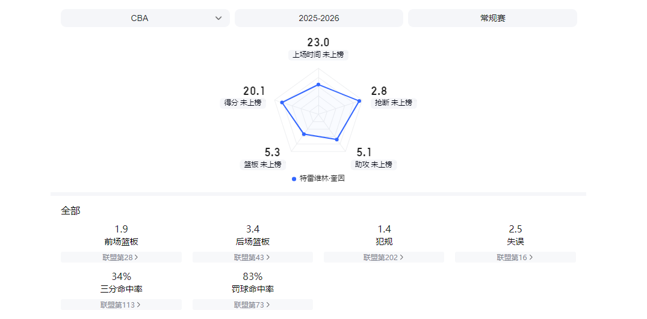Open 联盟第73 ranking for 罚球命中率
The height and width of the screenshot is (319, 647).
252,305
